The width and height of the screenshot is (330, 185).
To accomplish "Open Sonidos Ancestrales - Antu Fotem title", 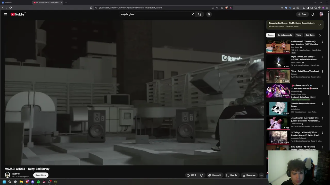I will point(304,105).
